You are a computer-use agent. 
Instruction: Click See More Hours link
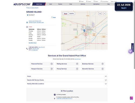[33, 43]
